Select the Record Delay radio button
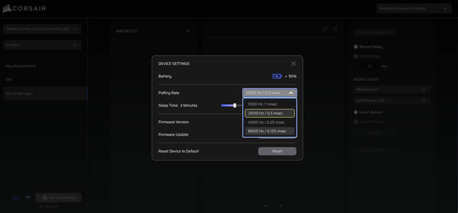The image size is (458, 213). 356,47
